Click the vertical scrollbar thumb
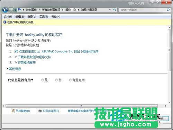The height and width of the screenshot is (130, 173). click(x=170, y=50)
